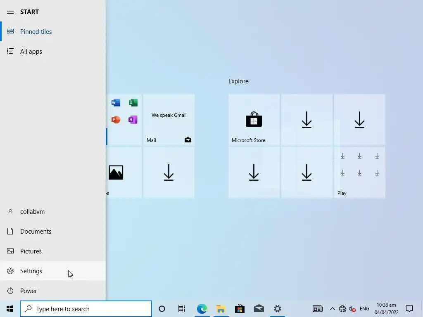Select Pinned tiles view

tap(53, 31)
